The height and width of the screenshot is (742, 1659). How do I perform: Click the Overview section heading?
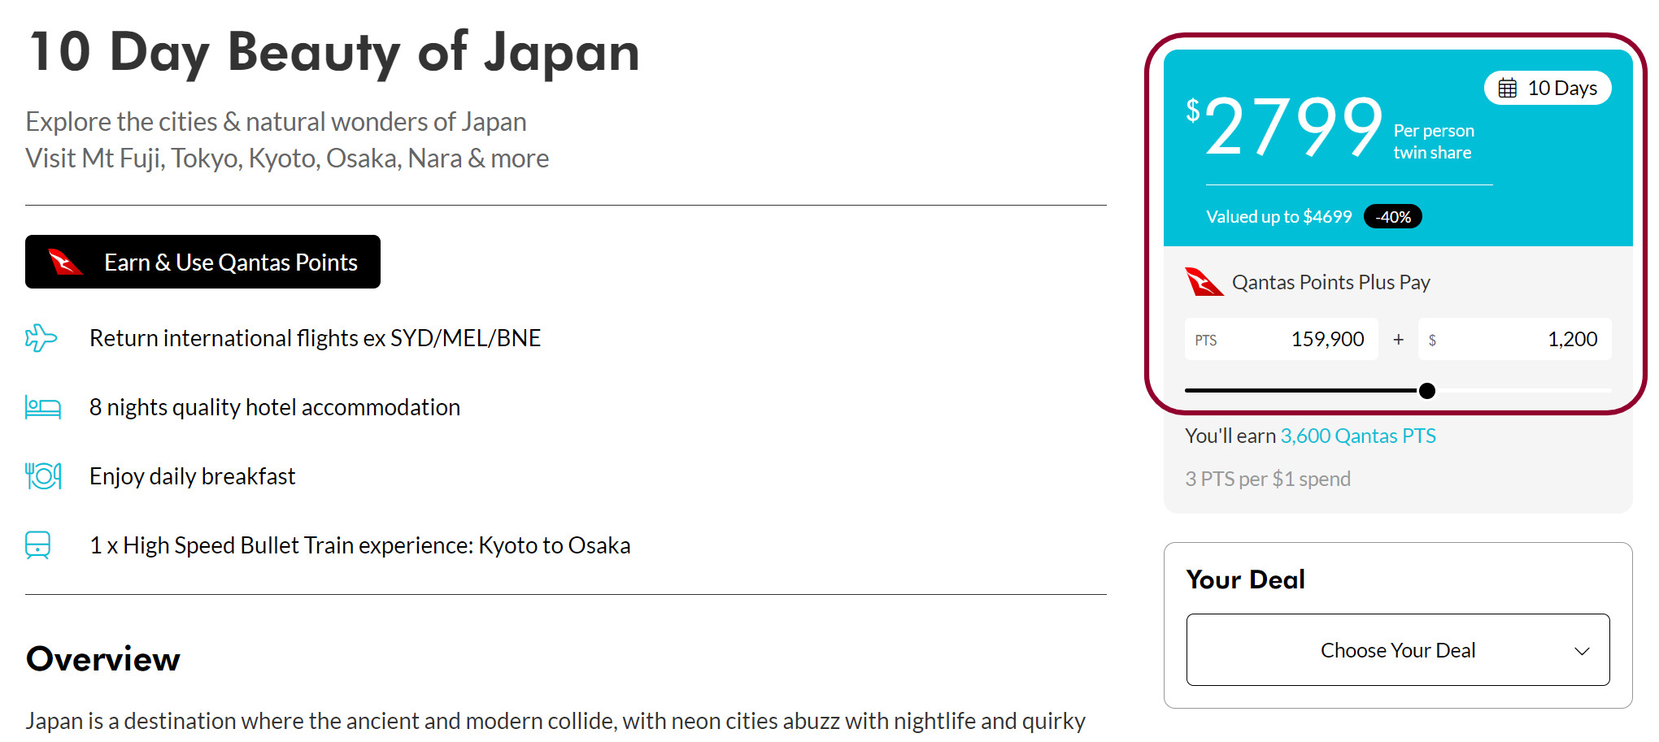tap(103, 659)
